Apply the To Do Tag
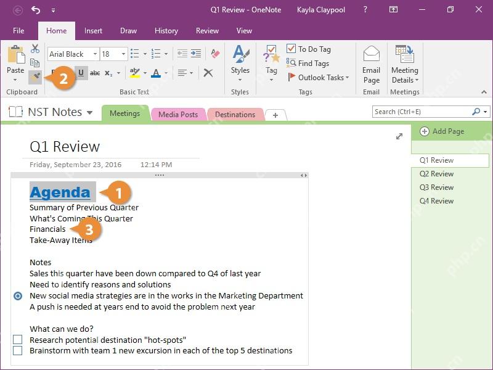493x370 pixels. pos(309,49)
